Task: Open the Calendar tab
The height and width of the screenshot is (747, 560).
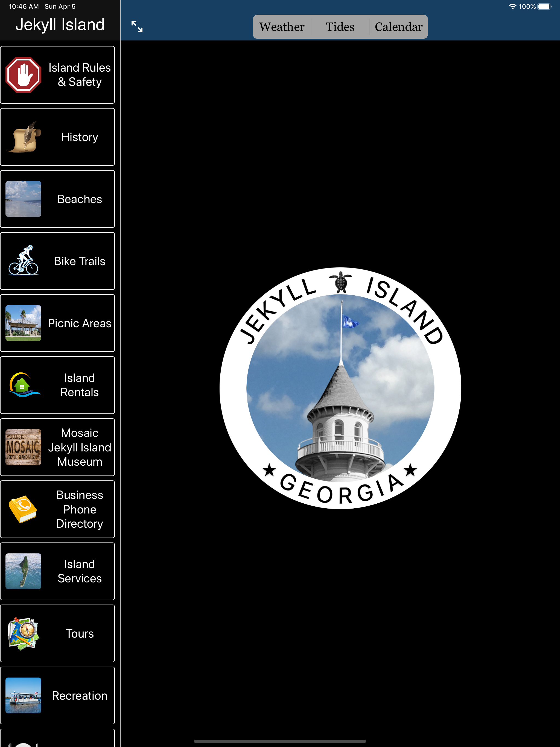Action: pyautogui.click(x=399, y=27)
